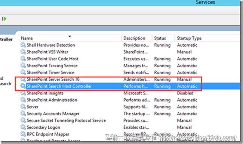Click gear icon for SharePoint Server Search 16

(23, 79)
